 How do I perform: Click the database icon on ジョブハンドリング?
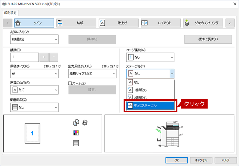coord(187,23)
